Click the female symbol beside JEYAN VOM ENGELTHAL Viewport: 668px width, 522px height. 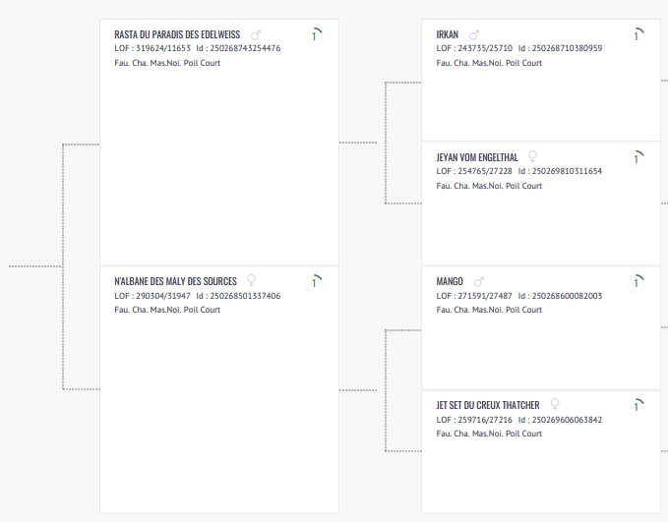click(533, 156)
